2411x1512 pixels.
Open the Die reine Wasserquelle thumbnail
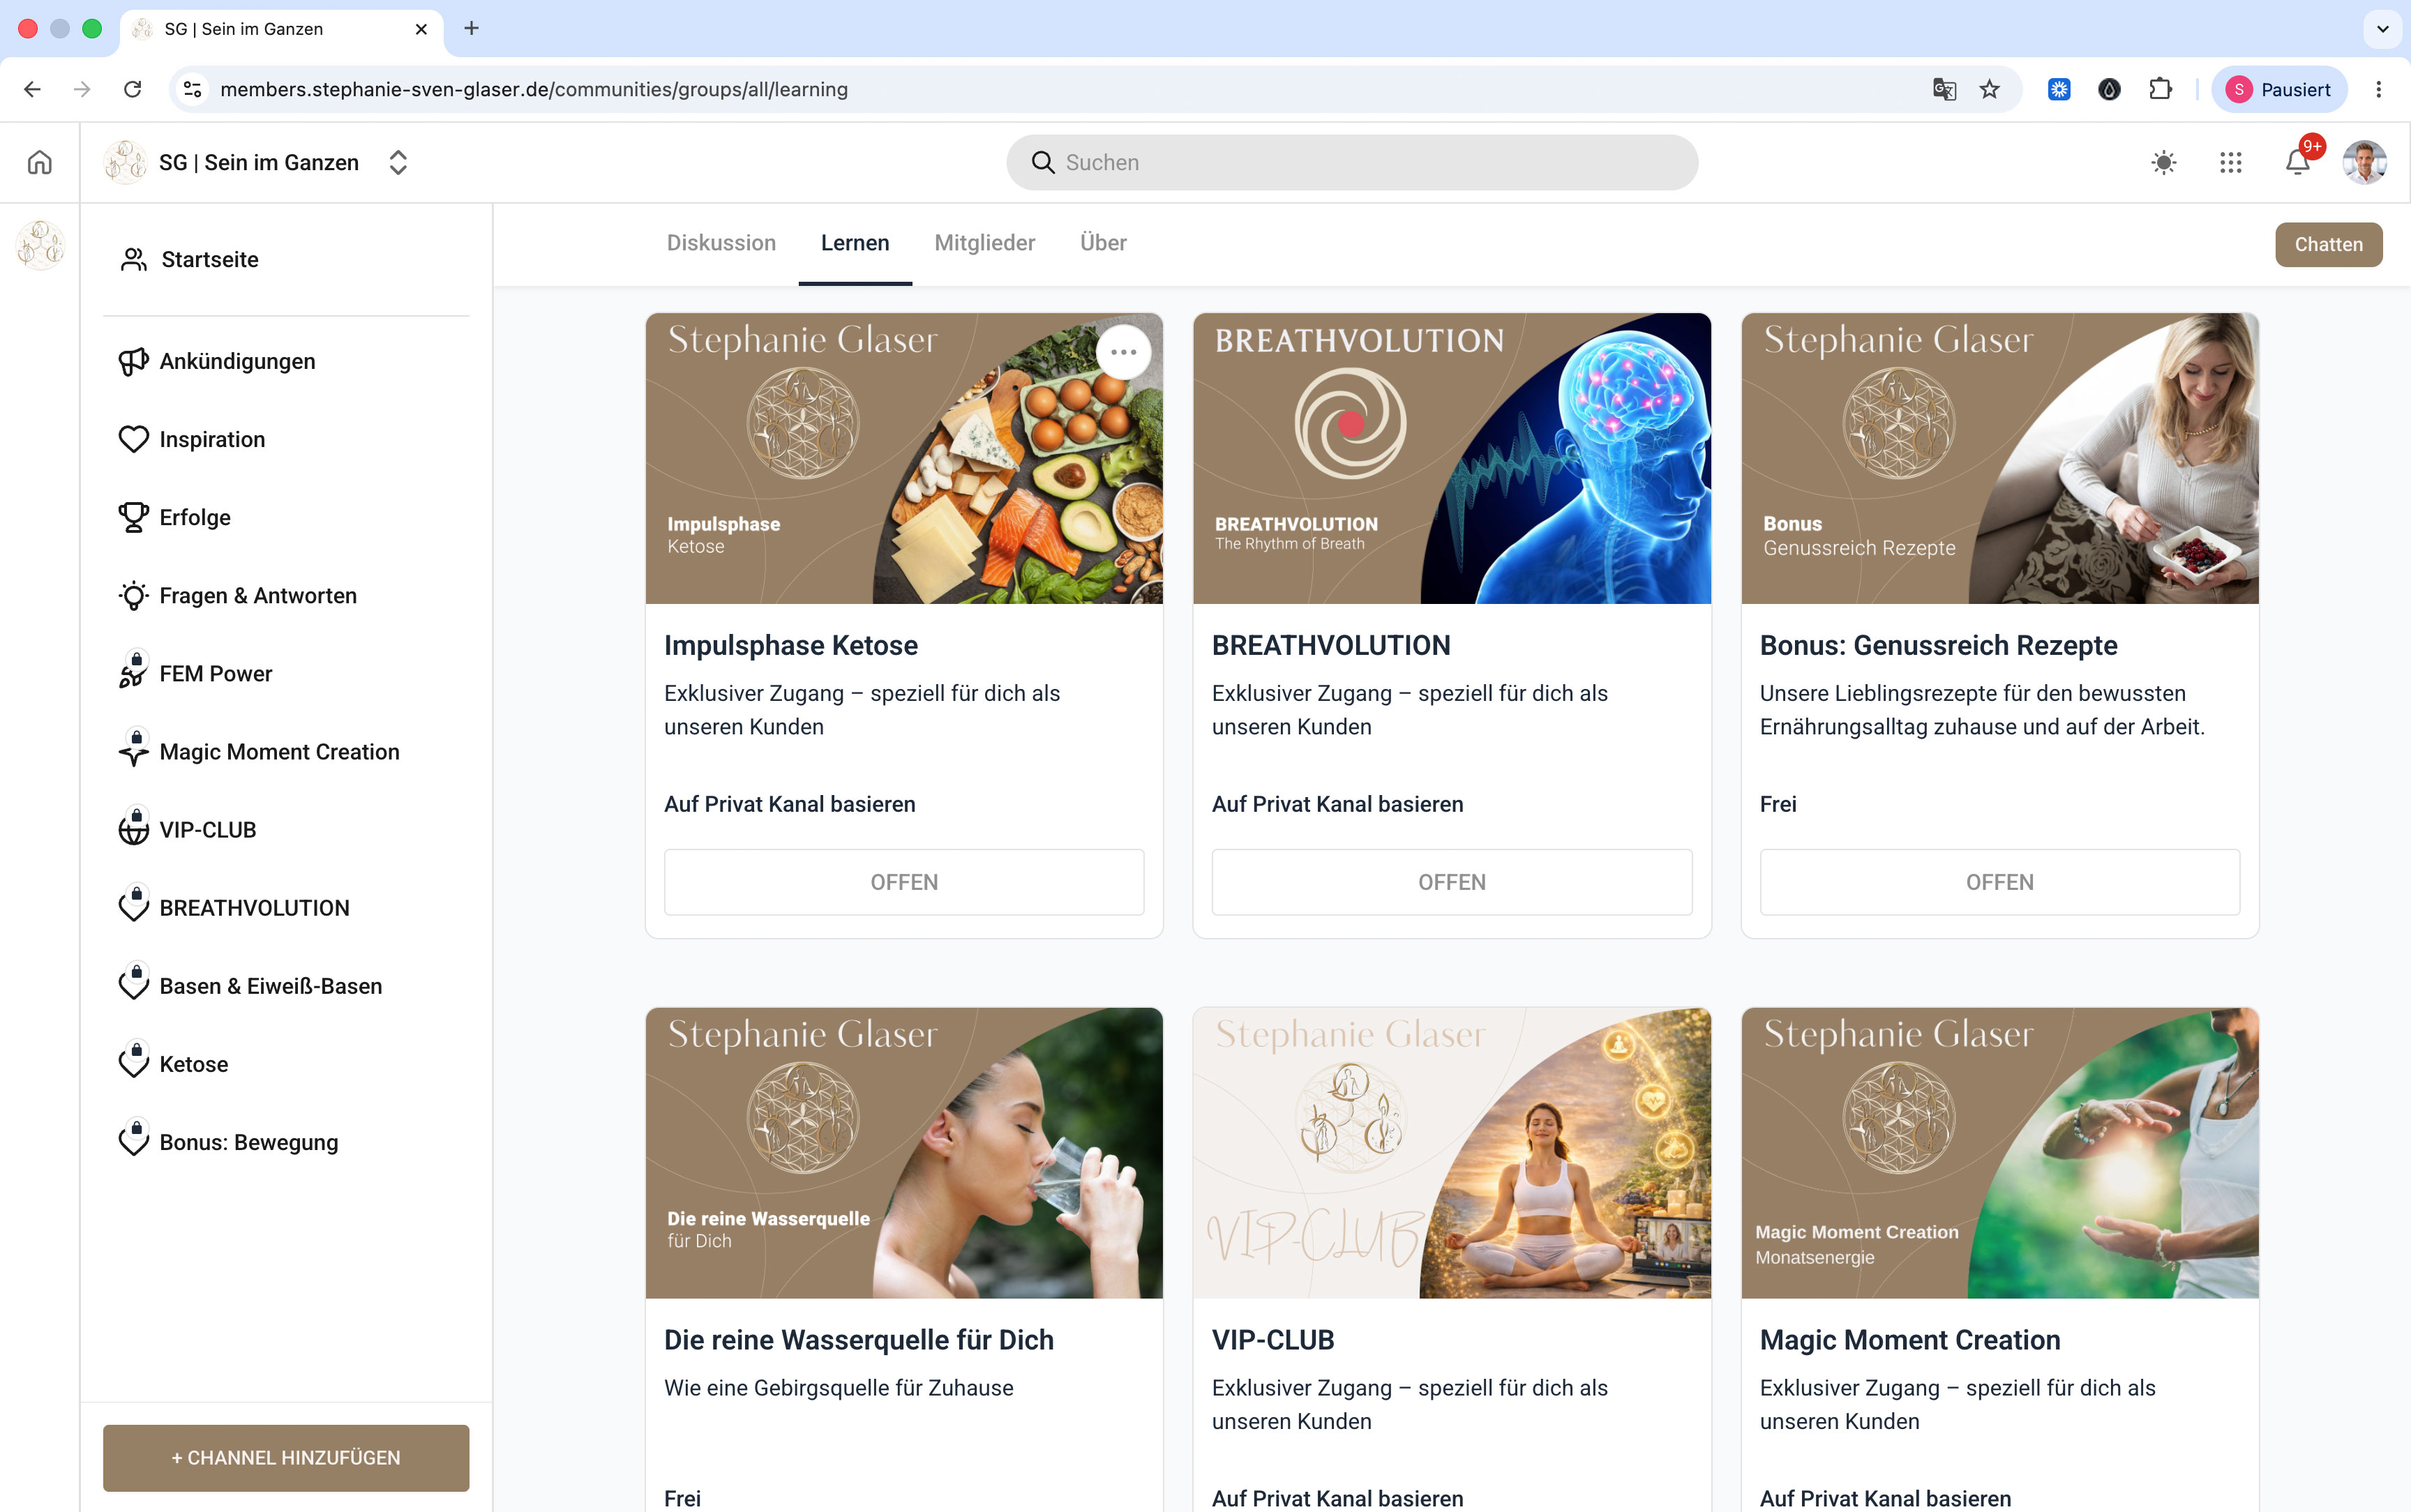click(904, 1153)
